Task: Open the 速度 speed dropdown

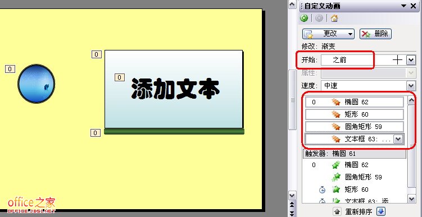Action: coord(411,86)
